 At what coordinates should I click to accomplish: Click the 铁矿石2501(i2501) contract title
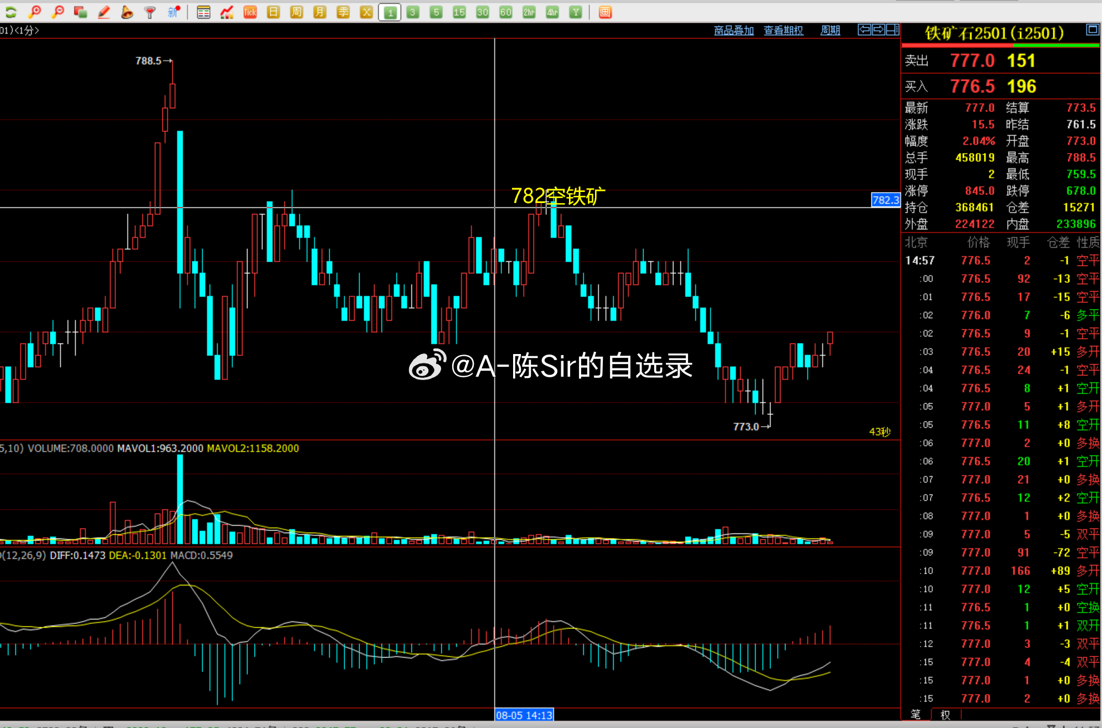(994, 33)
